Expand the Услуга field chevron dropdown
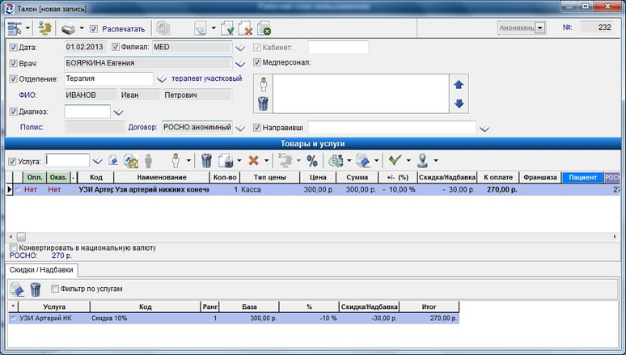The width and height of the screenshot is (626, 355). pos(97,162)
